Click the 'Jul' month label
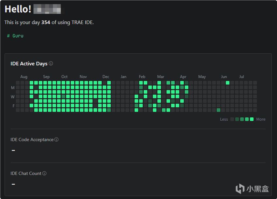The width and height of the screenshot is (277, 199). [x=241, y=77]
